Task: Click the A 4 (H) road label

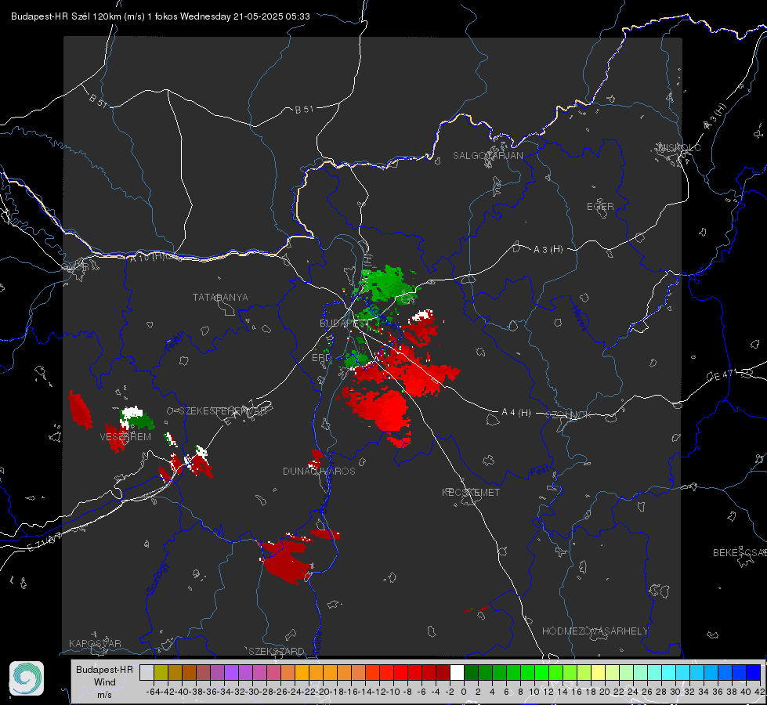Action: [x=516, y=413]
